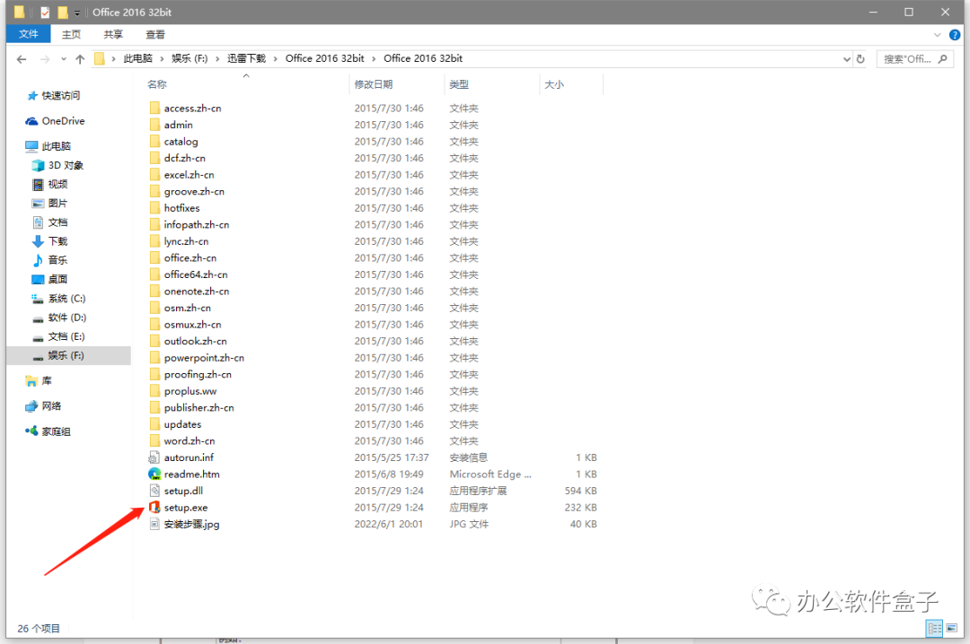Select the powerpoint.zh-cn folder name
This screenshot has width=970, height=644.
[x=204, y=358]
